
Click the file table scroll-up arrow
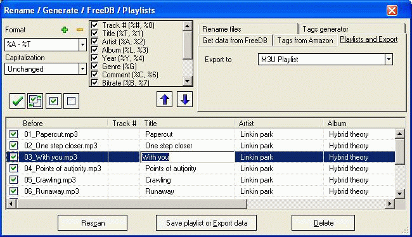[400, 134]
